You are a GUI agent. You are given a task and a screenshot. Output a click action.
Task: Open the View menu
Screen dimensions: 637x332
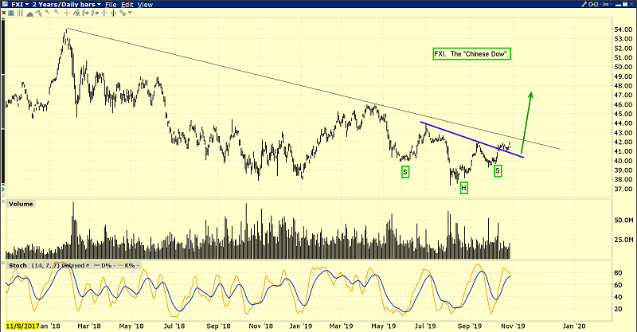pyautogui.click(x=145, y=5)
